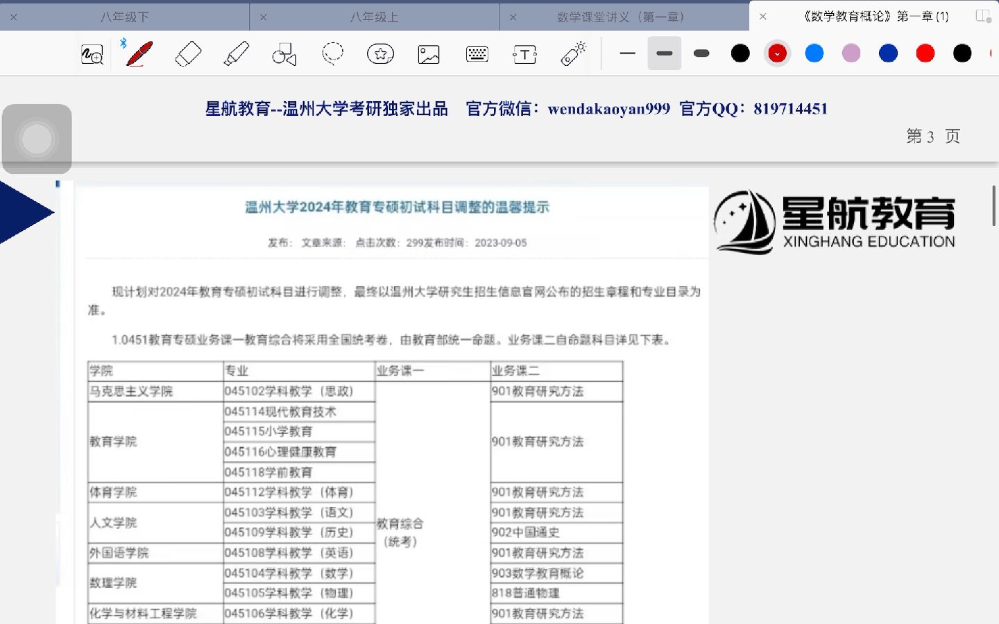Viewport: 999px width, 624px height.
Task: Click cell 045114现代教育技术
Action: [299, 412]
